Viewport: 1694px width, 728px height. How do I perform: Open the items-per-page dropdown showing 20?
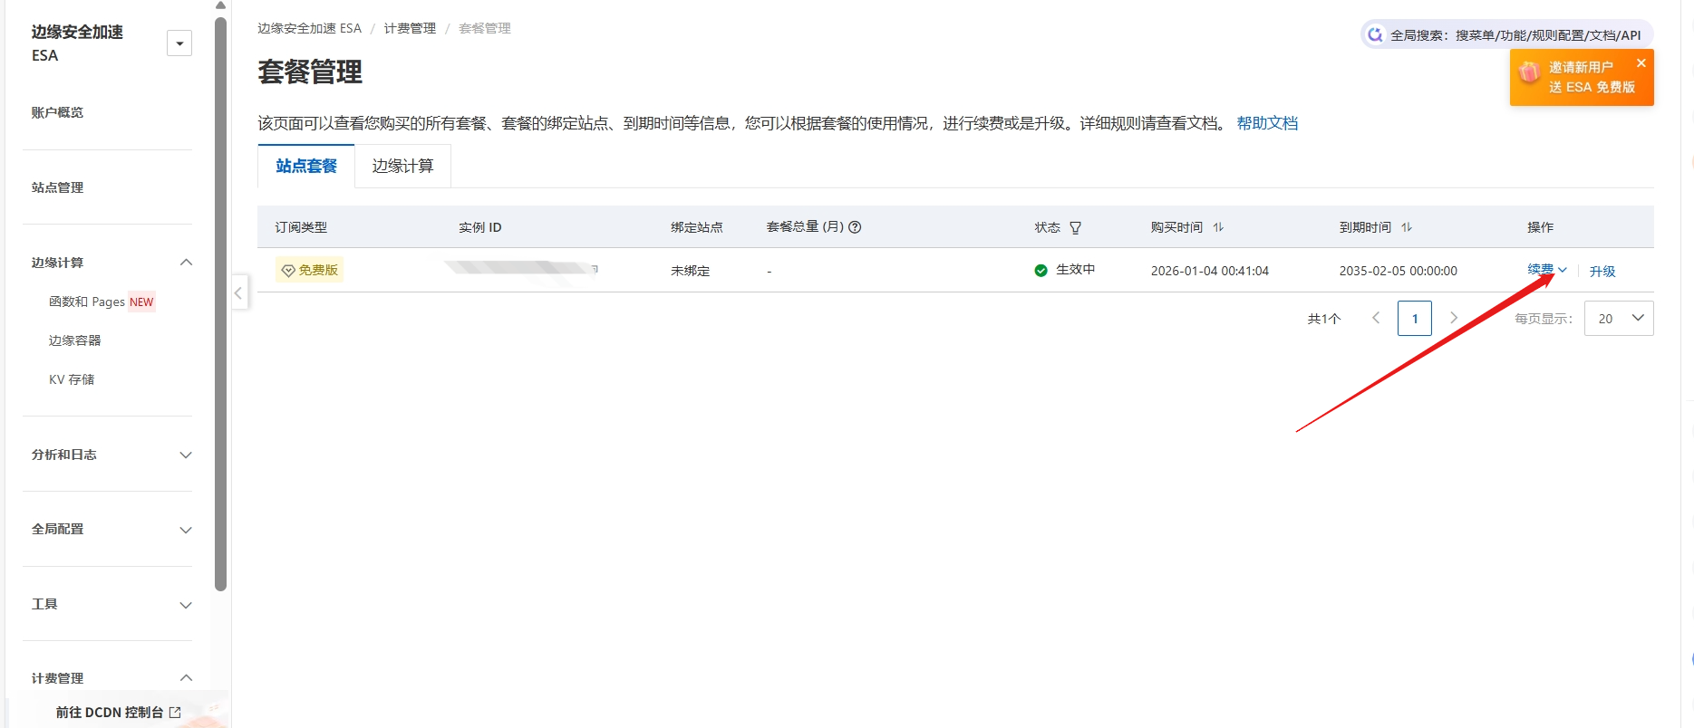point(1619,318)
